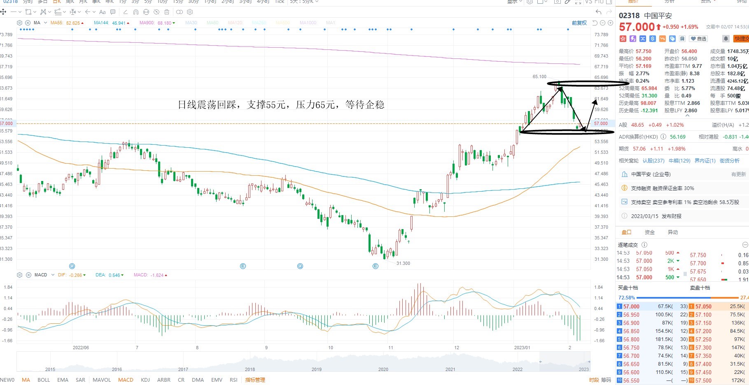
Task: Open drawing toolbar settings gear
Action: click(190, 12)
